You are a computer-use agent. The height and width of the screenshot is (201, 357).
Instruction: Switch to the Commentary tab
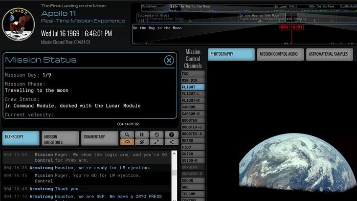[x=100, y=138]
